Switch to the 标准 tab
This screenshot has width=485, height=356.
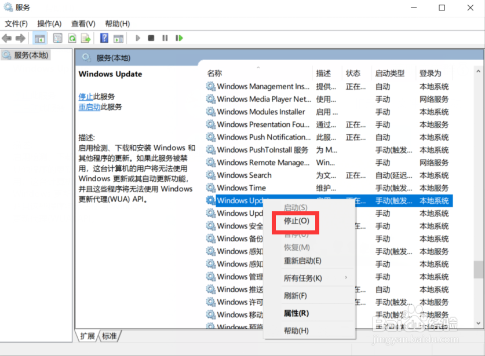coord(109,336)
